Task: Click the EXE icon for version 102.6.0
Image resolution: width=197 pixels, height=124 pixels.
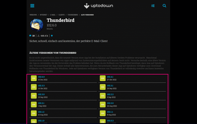Action: [33, 78]
